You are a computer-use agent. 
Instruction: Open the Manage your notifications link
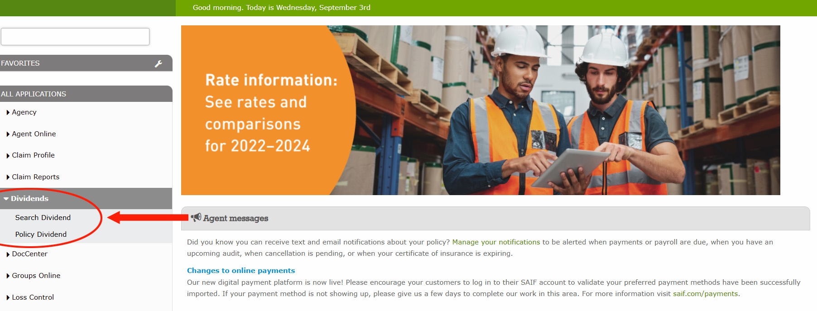[496, 242]
